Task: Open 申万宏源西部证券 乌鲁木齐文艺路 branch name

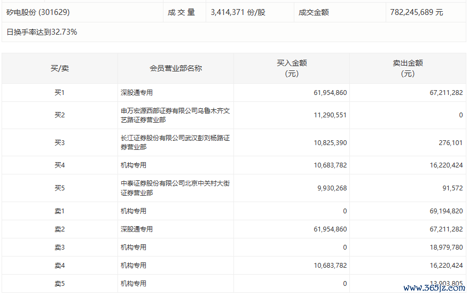Action: click(x=175, y=115)
